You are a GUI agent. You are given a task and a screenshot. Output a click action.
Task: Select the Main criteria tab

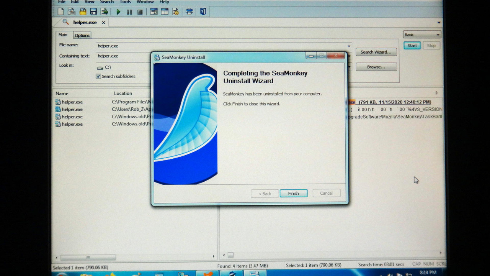pyautogui.click(x=63, y=35)
